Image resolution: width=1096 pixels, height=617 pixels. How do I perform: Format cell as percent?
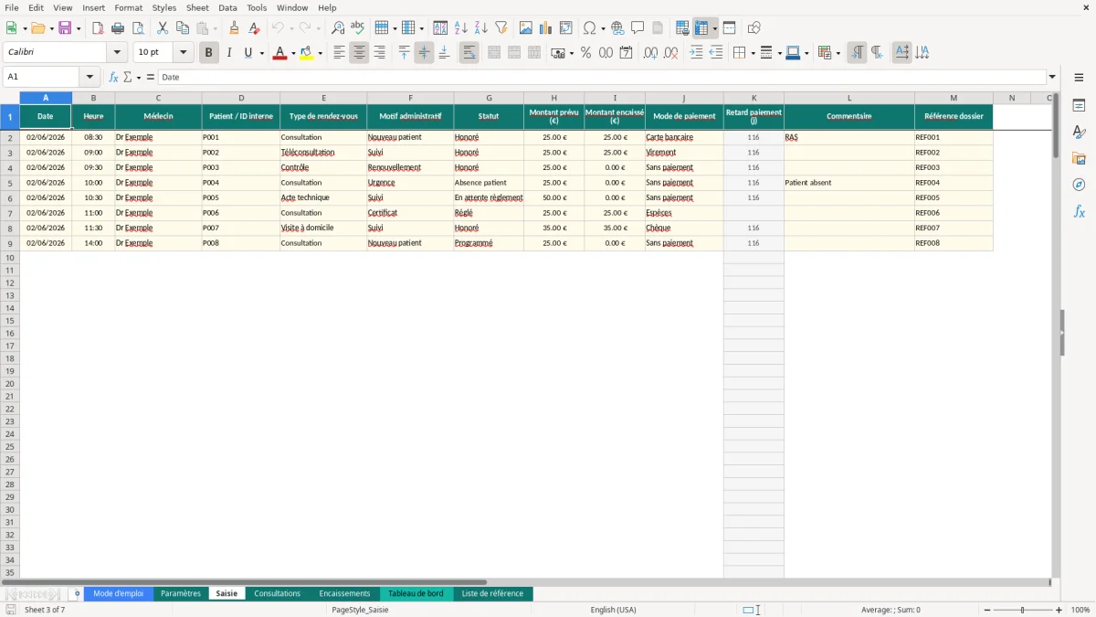coord(585,53)
